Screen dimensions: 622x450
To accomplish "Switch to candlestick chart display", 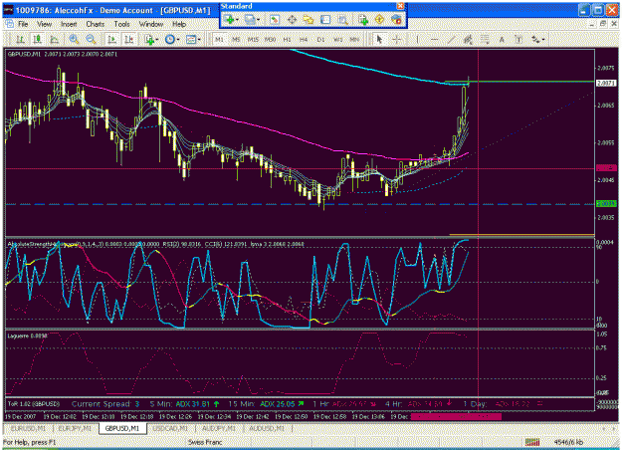I will [37, 39].
